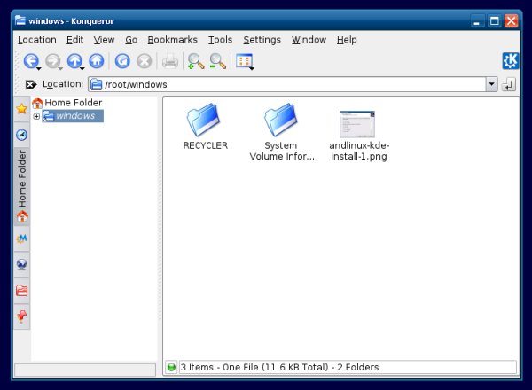Click the Back navigation arrow
The height and width of the screenshot is (390, 532).
(30, 61)
